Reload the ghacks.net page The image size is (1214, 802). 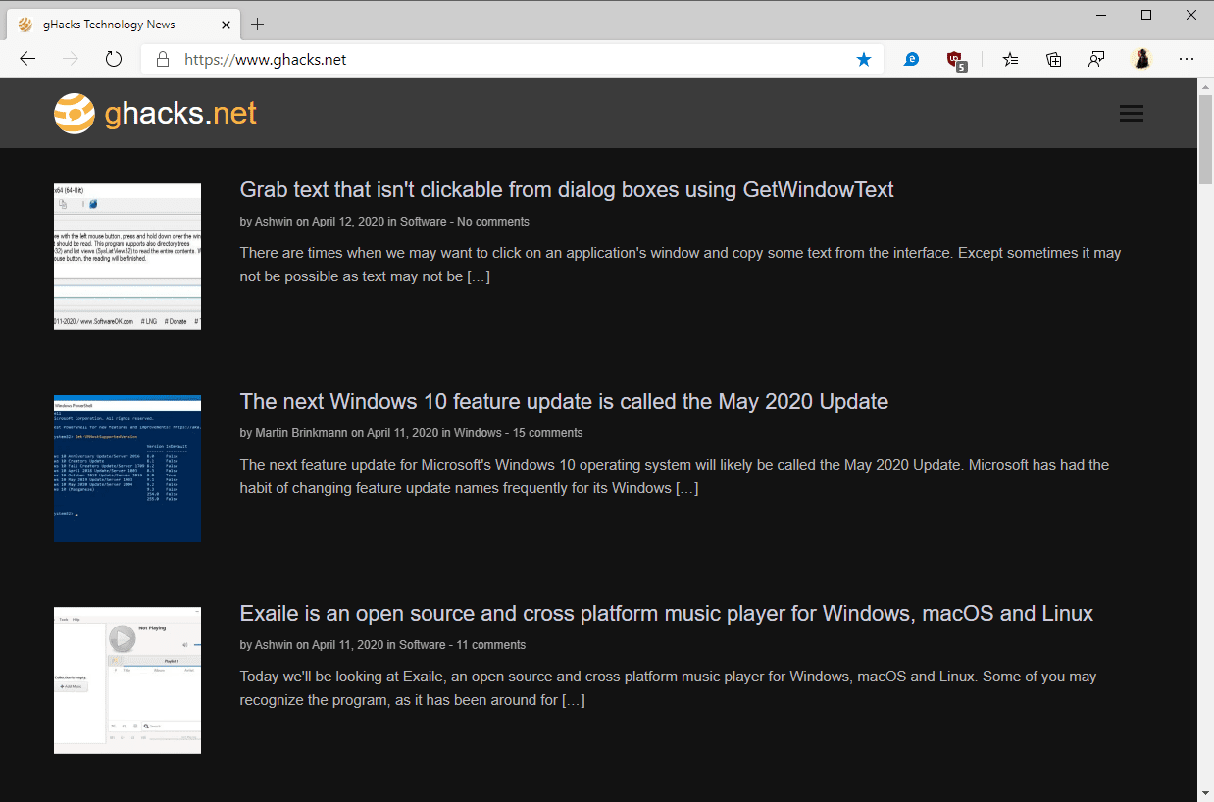click(114, 59)
